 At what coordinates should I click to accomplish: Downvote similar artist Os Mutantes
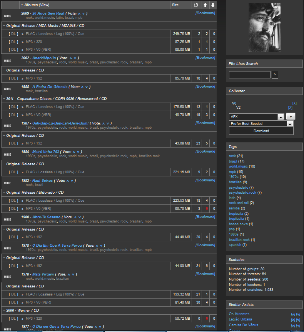(x=298, y=314)
